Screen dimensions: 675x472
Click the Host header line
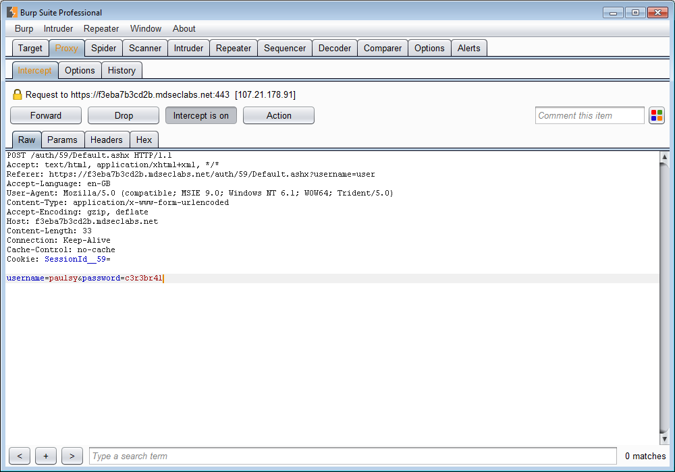82,221
